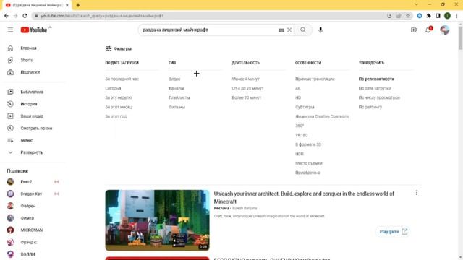
Task: Filter type to Каналы
Action: tap(176, 88)
